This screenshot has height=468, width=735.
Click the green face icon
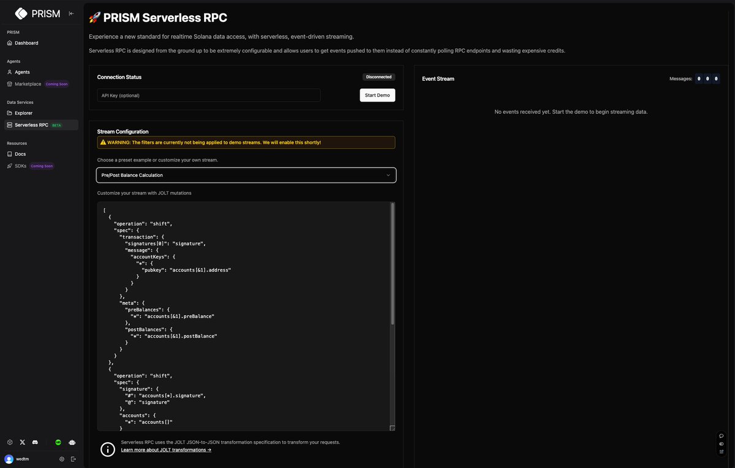click(x=59, y=442)
